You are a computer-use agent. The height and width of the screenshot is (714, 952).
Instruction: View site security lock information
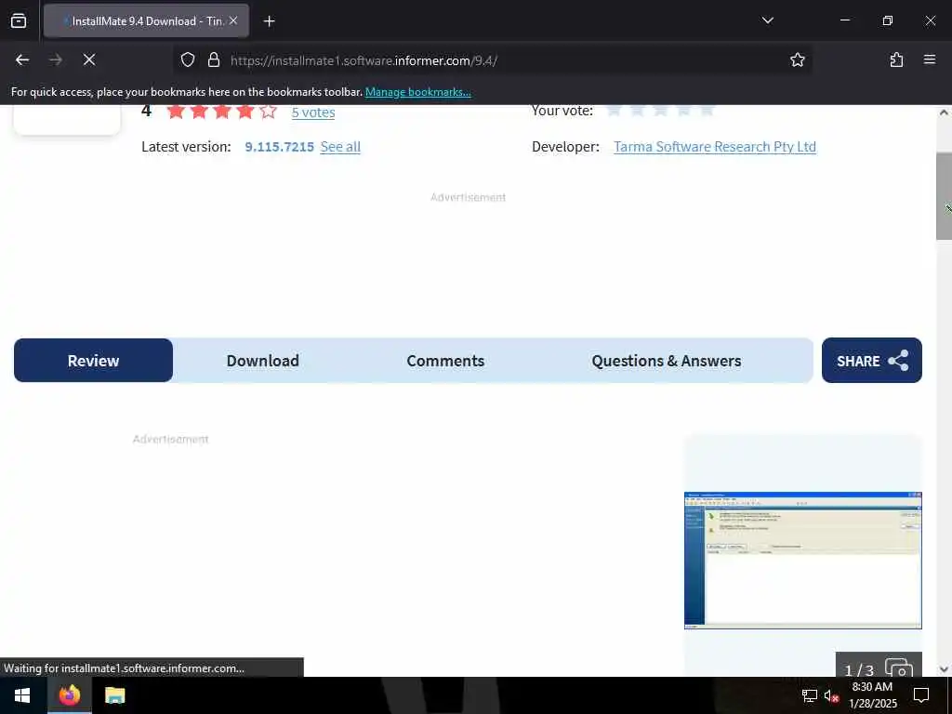(213, 59)
